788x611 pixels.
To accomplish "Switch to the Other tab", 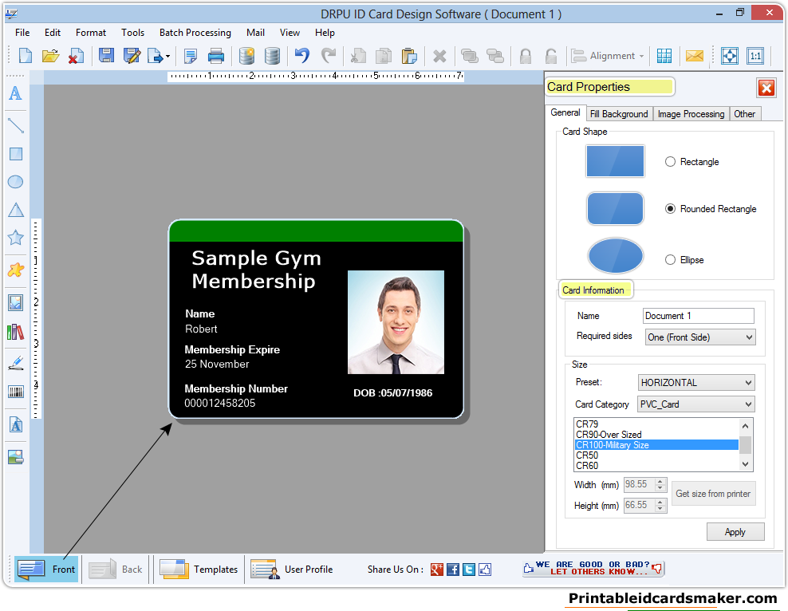I will (744, 114).
